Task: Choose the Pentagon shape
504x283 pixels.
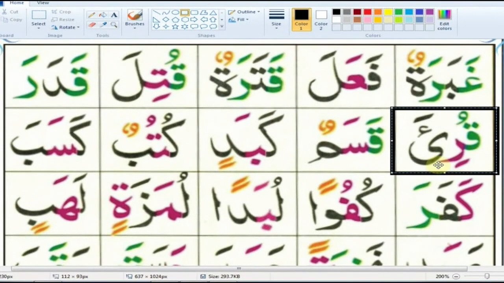Action: [x=175, y=19]
